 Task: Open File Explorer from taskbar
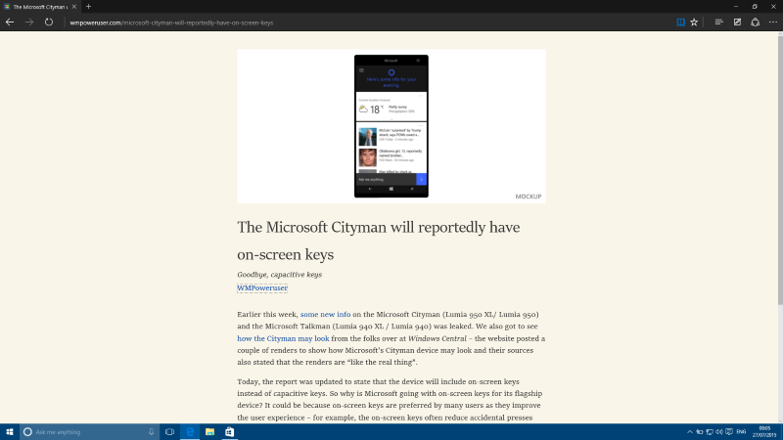(209, 431)
